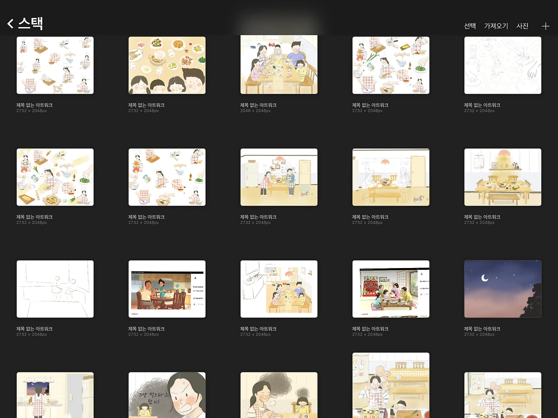
Task: Tap the title under the four faces artwork
Action: [146, 105]
